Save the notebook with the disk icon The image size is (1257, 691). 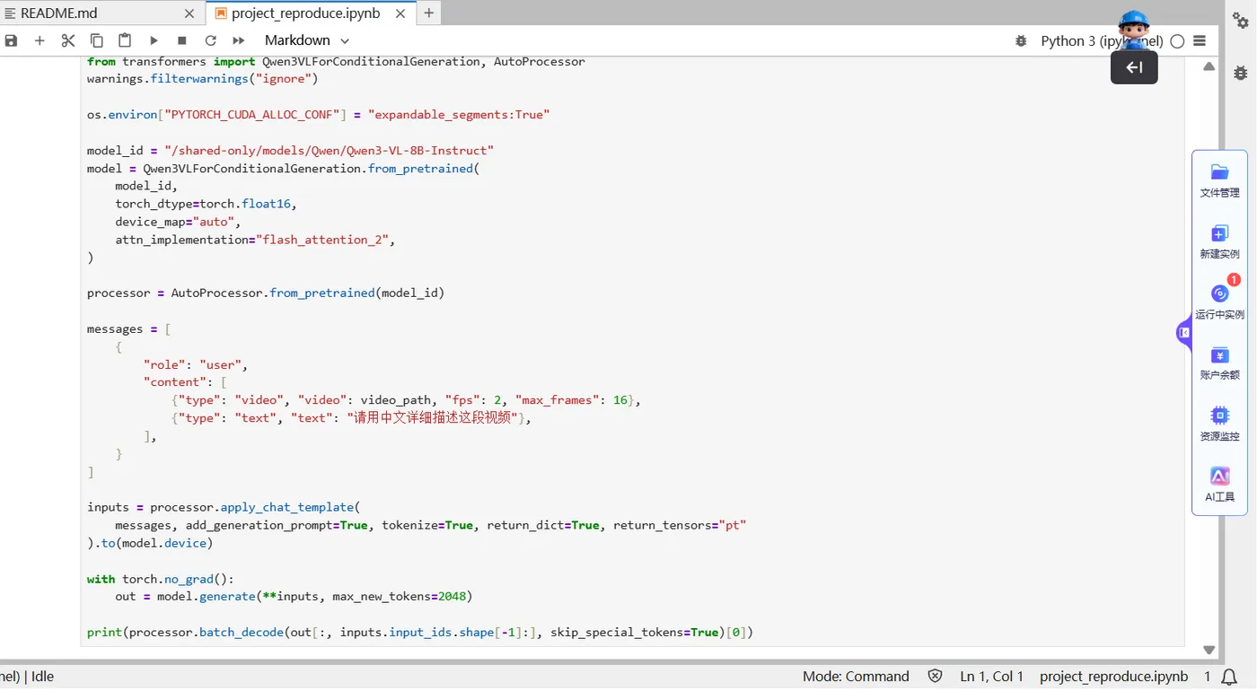11,40
